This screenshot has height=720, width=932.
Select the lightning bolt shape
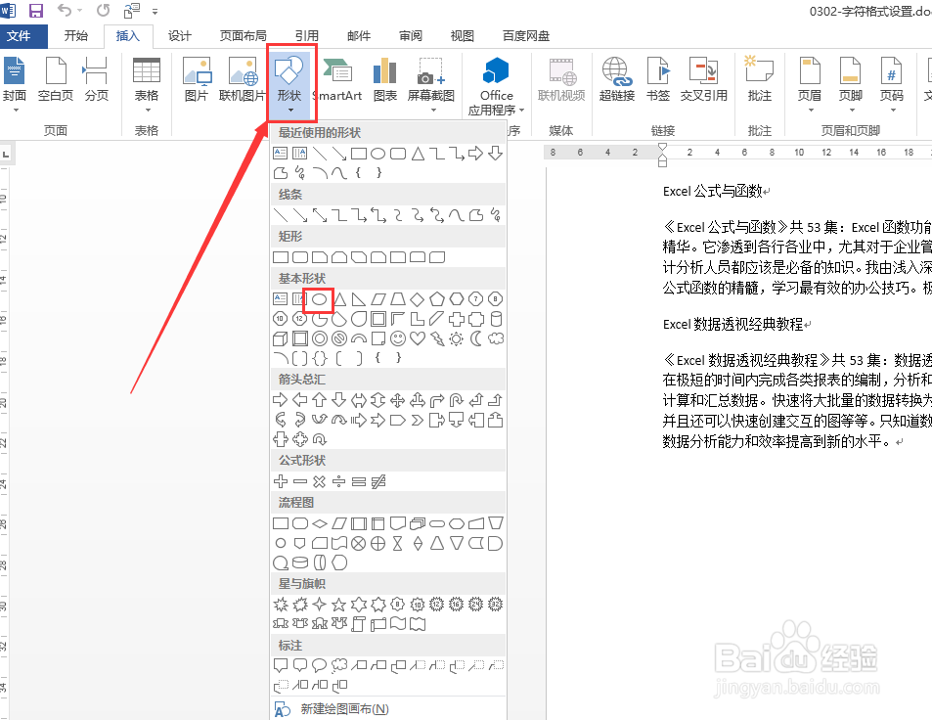pos(437,338)
